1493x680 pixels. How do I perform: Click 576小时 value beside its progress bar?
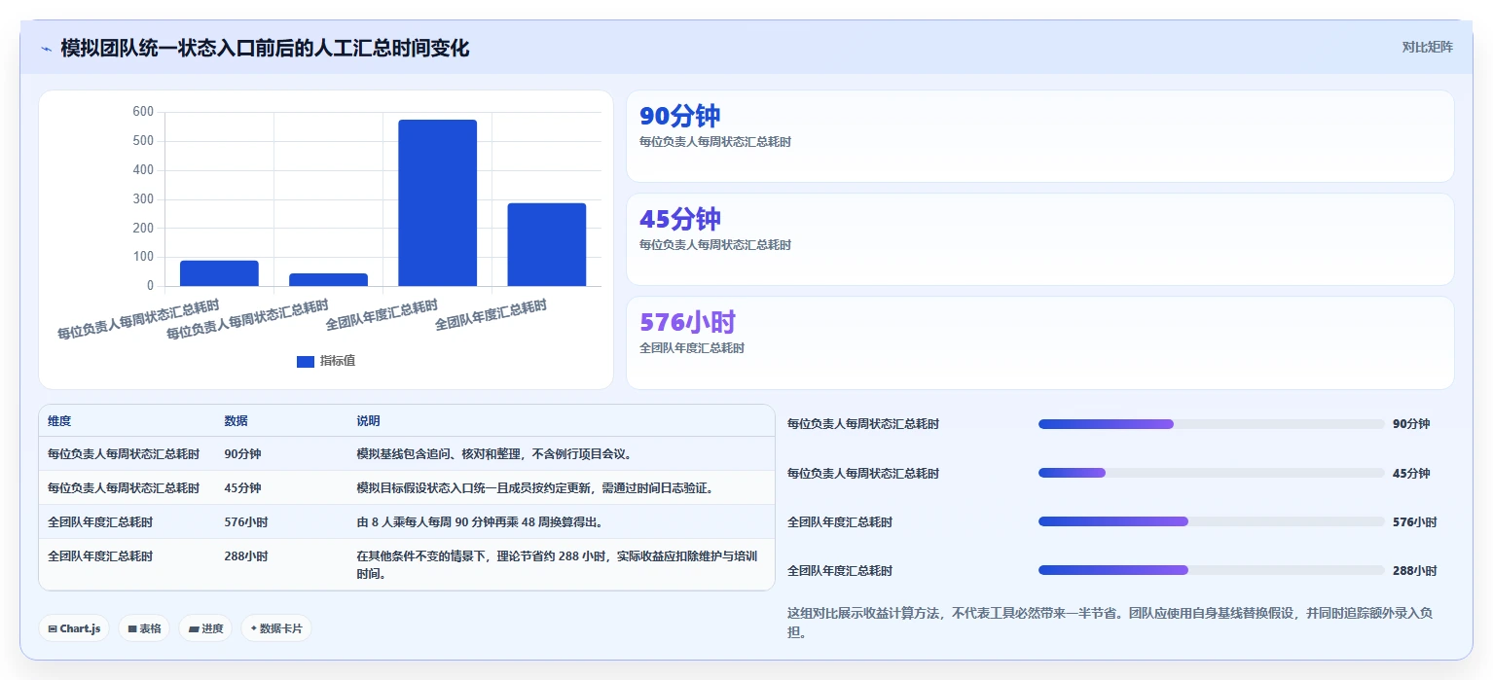click(1414, 521)
